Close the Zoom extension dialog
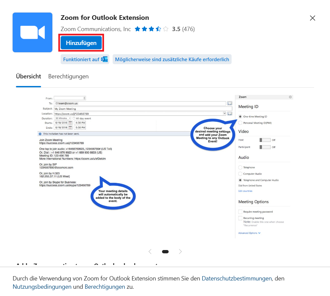The image size is (330, 296). [312, 18]
